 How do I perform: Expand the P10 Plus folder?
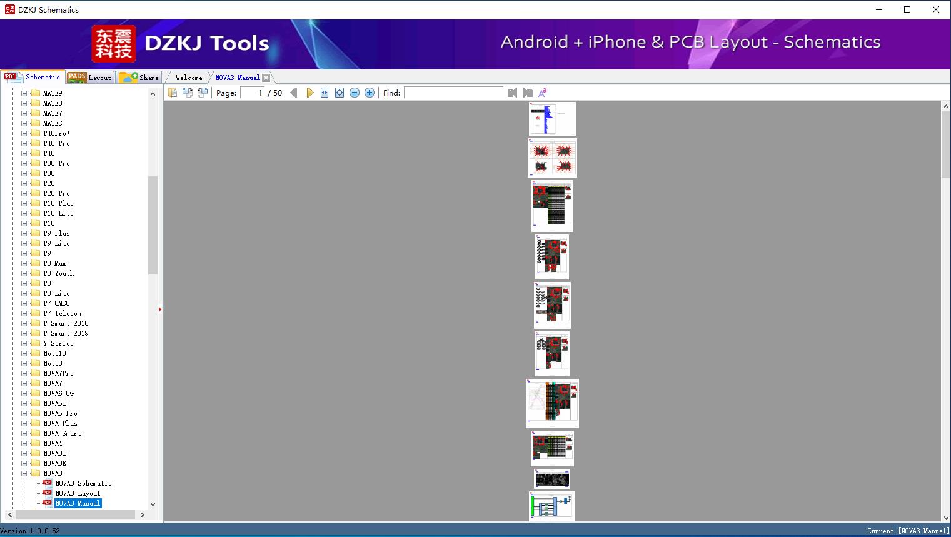(x=24, y=203)
